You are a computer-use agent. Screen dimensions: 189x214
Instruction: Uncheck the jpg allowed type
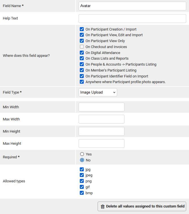pos(82,170)
